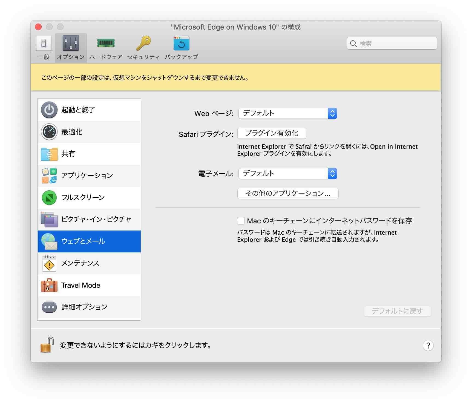
Task: Open the Web ページ dropdown
Action: [287, 113]
